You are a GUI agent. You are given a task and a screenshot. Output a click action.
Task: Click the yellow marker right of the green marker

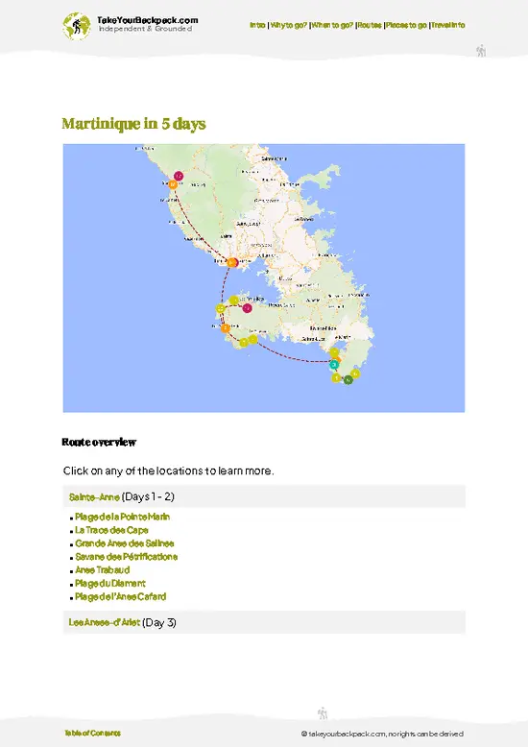355,373
